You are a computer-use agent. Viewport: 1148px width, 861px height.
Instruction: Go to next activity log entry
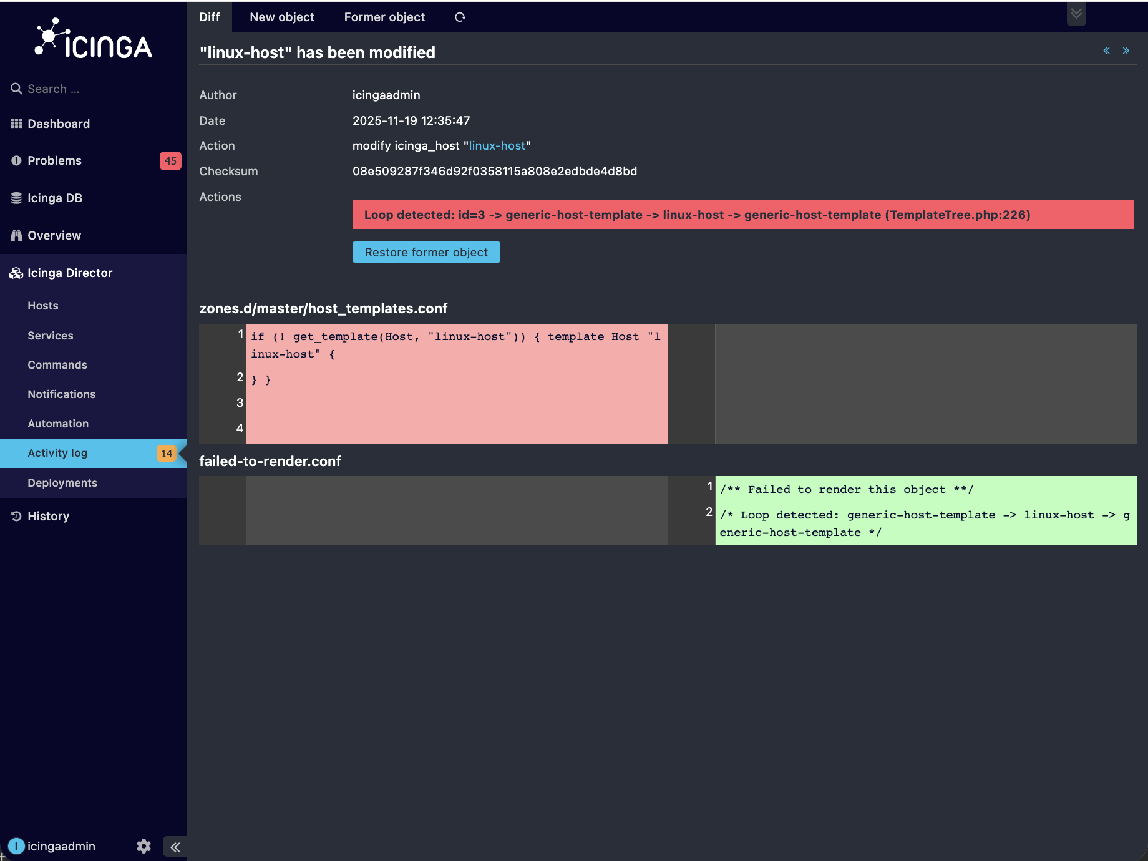click(1126, 51)
